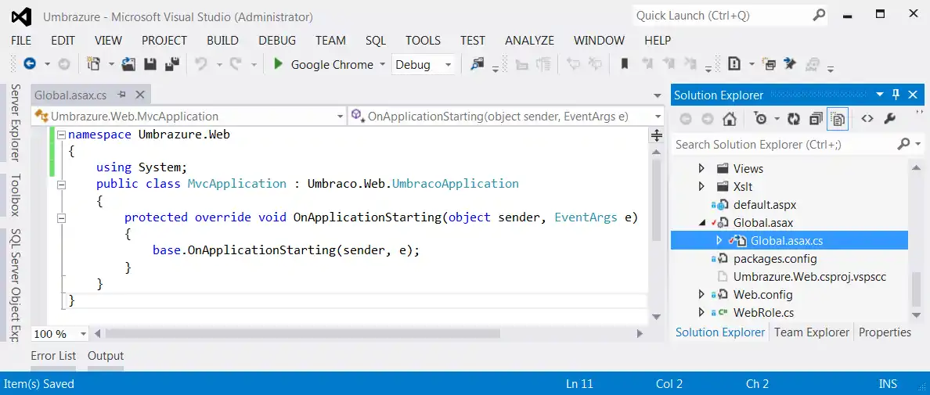The width and height of the screenshot is (930, 395).
Task: Toggle auto-hide pin on Solution Explorer
Action: tap(896, 95)
